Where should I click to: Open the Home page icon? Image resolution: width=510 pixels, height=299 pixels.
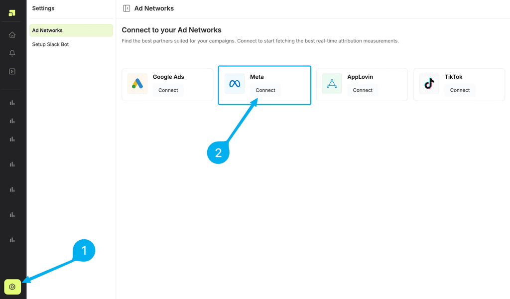[12, 35]
